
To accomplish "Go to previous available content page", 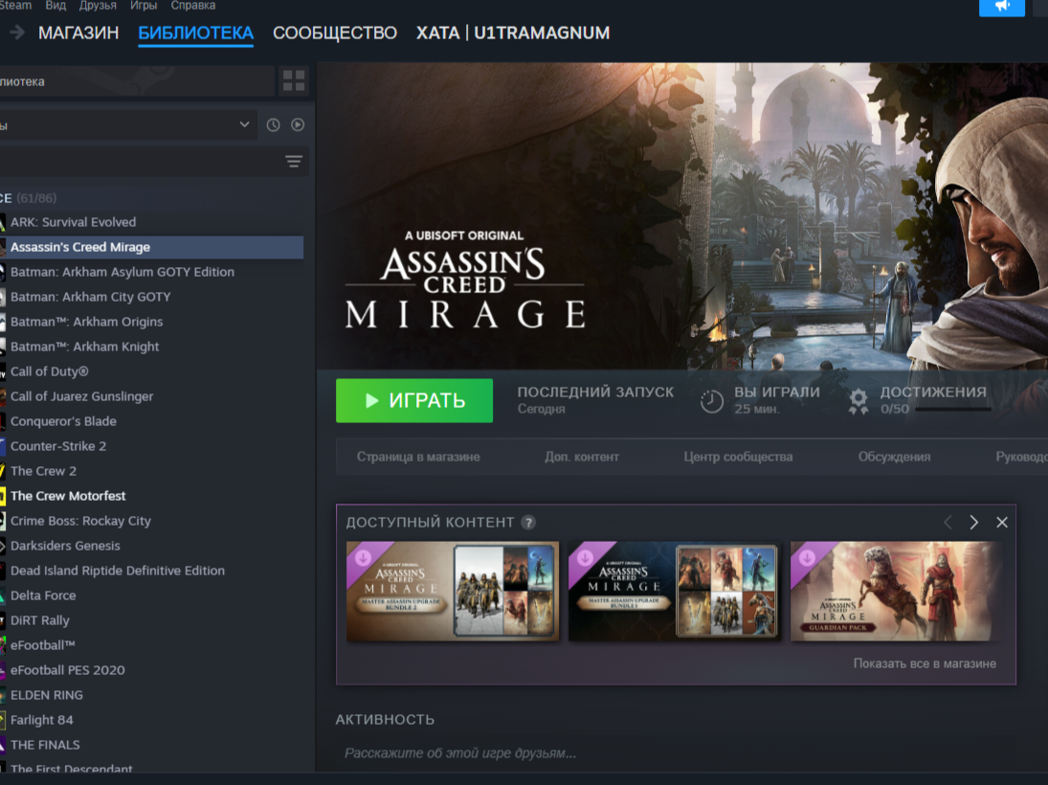I will (948, 523).
